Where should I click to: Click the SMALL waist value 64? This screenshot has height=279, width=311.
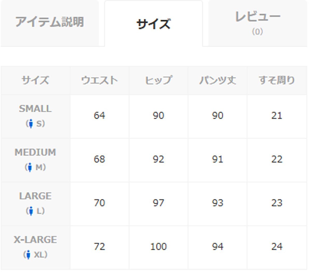100,115
